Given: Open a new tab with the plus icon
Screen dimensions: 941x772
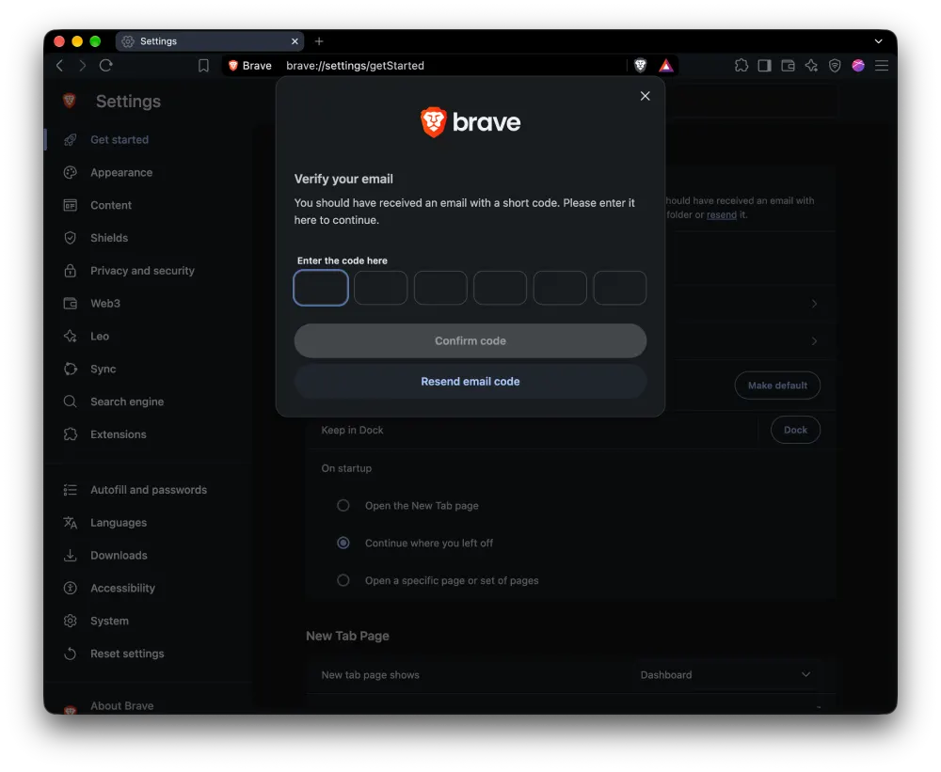Looking at the screenshot, I should tap(319, 40).
